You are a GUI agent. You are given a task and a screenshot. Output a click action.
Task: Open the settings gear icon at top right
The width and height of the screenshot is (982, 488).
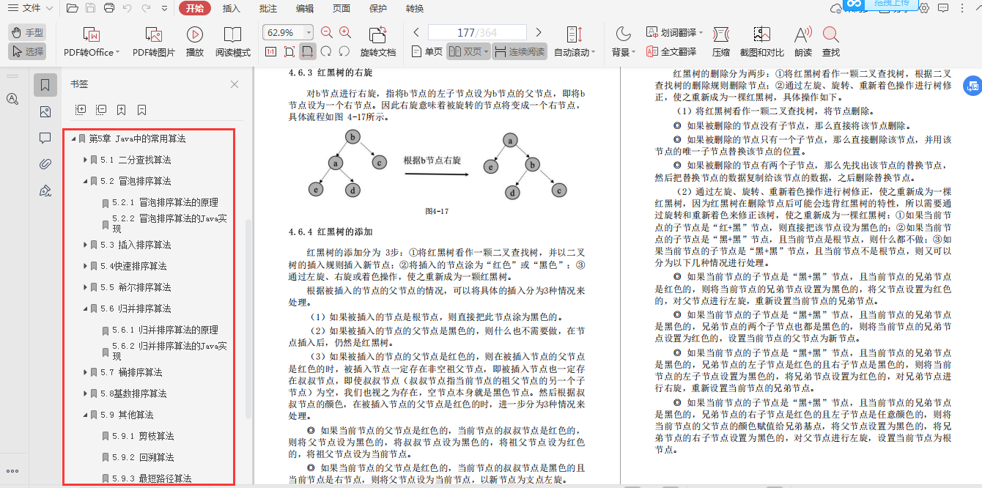923,9
